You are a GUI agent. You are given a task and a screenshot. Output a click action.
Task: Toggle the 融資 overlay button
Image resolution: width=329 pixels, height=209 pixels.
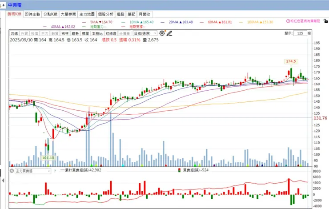pos(55,33)
